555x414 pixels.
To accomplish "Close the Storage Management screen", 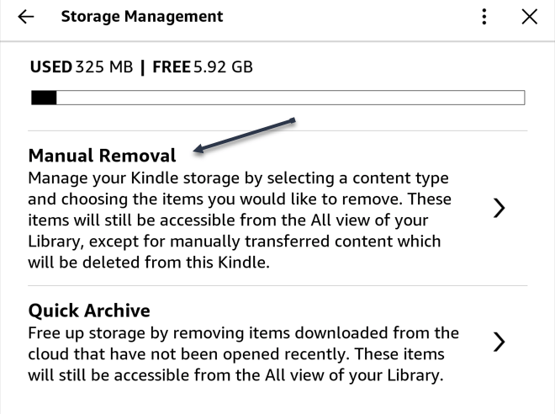I will 528,17.
